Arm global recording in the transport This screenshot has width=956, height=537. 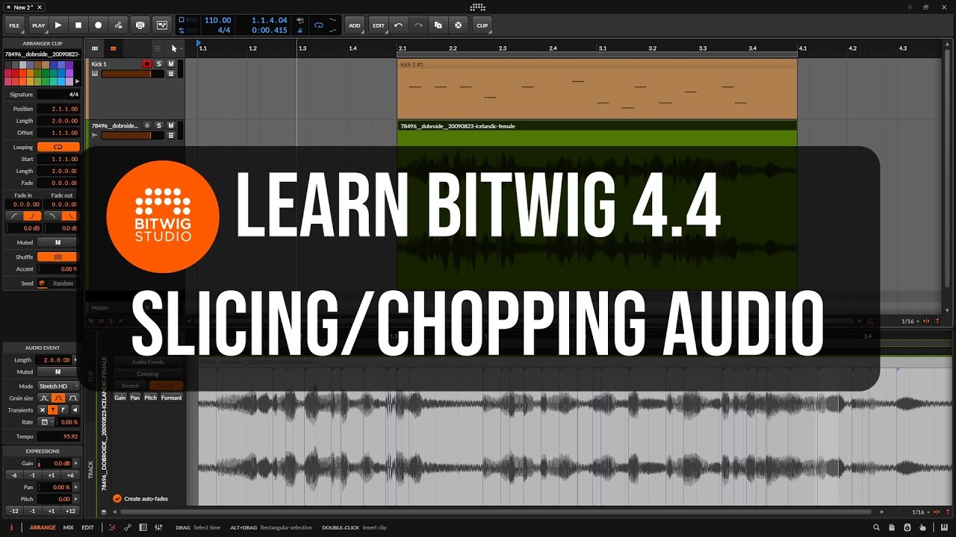point(98,25)
